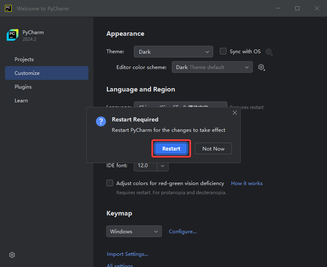Toggle red-green vision deficiency color adjustment
The width and height of the screenshot is (327, 267).
click(x=110, y=183)
